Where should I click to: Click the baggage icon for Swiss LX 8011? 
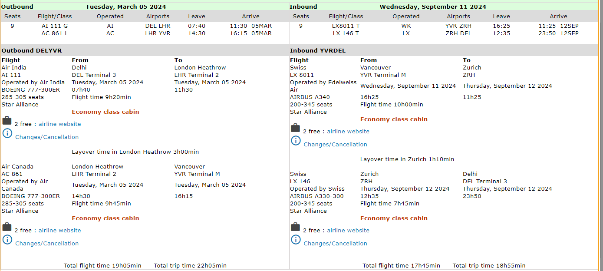(x=295, y=128)
